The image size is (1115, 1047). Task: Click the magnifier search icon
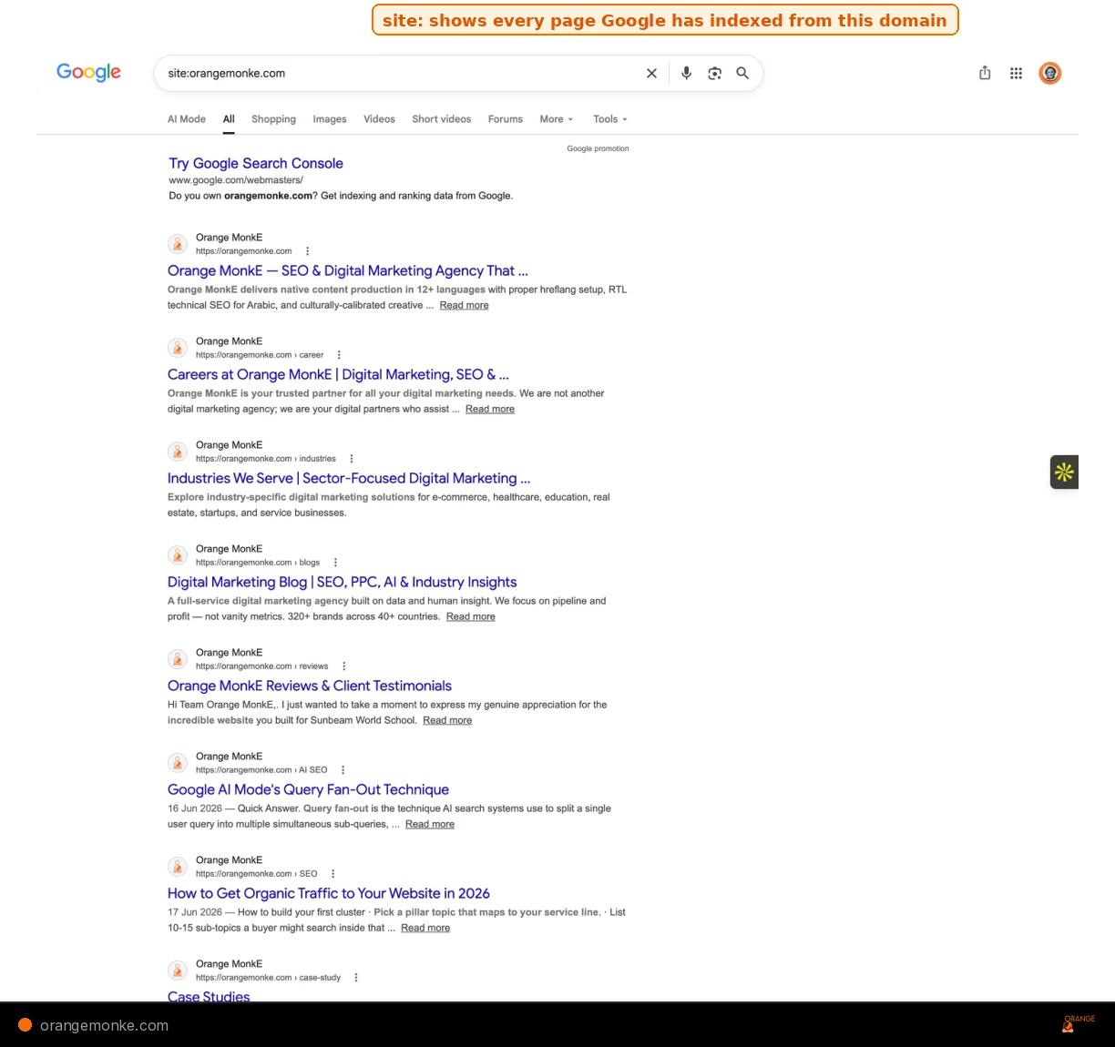(742, 74)
